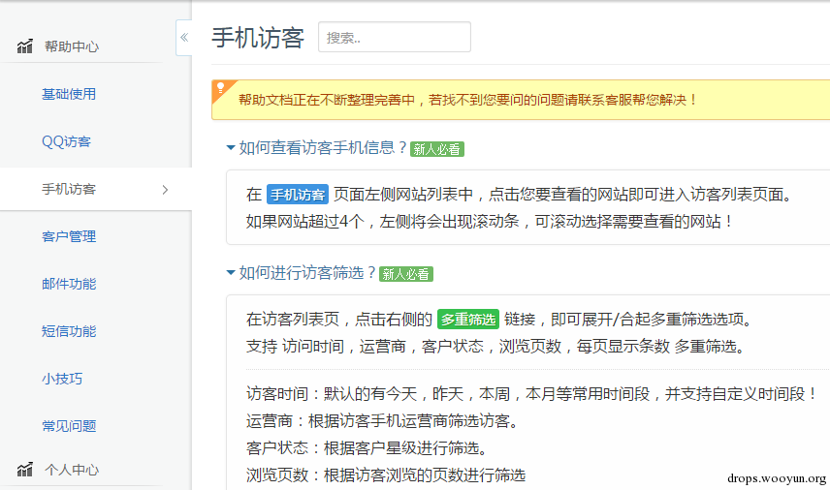Focus the 搜索 search input field
The width and height of the screenshot is (830, 490).
pyautogui.click(x=394, y=38)
